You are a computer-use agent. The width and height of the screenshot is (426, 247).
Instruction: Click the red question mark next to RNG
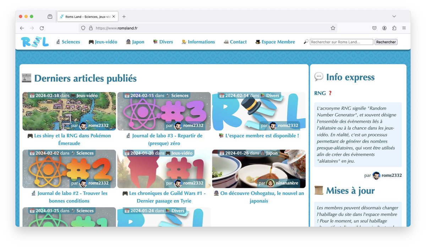[x=330, y=93]
